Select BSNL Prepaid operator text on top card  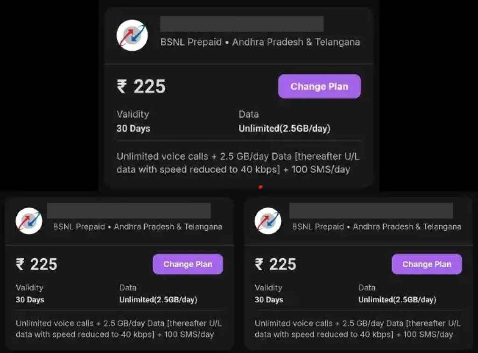(191, 42)
